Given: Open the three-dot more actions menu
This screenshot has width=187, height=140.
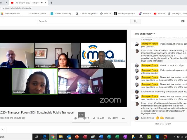Looking at the screenshot, I should point(124,118).
